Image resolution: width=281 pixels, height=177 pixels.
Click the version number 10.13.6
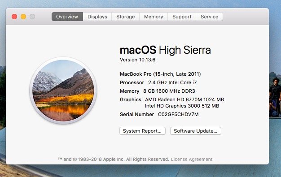coord(147,60)
